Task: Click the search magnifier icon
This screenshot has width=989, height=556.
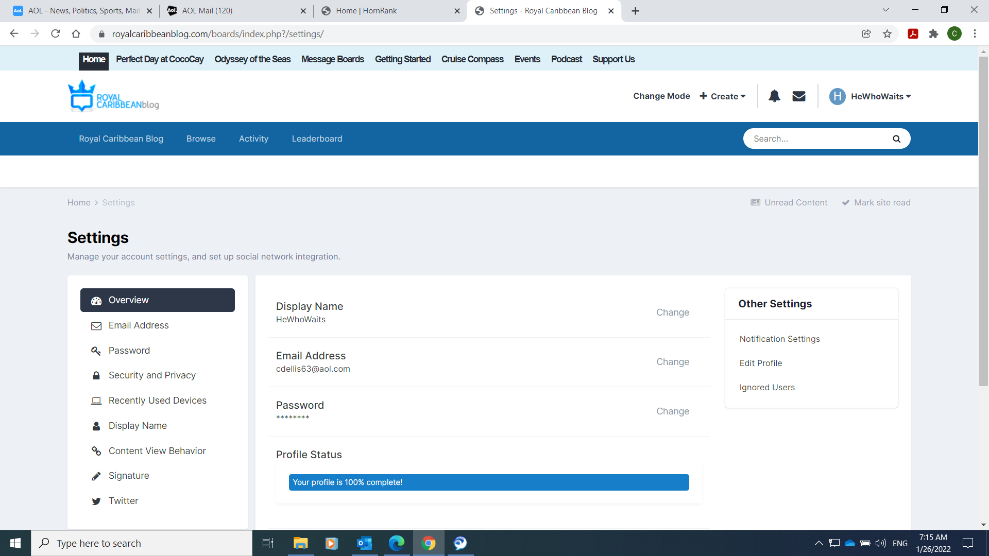Action: tap(896, 138)
